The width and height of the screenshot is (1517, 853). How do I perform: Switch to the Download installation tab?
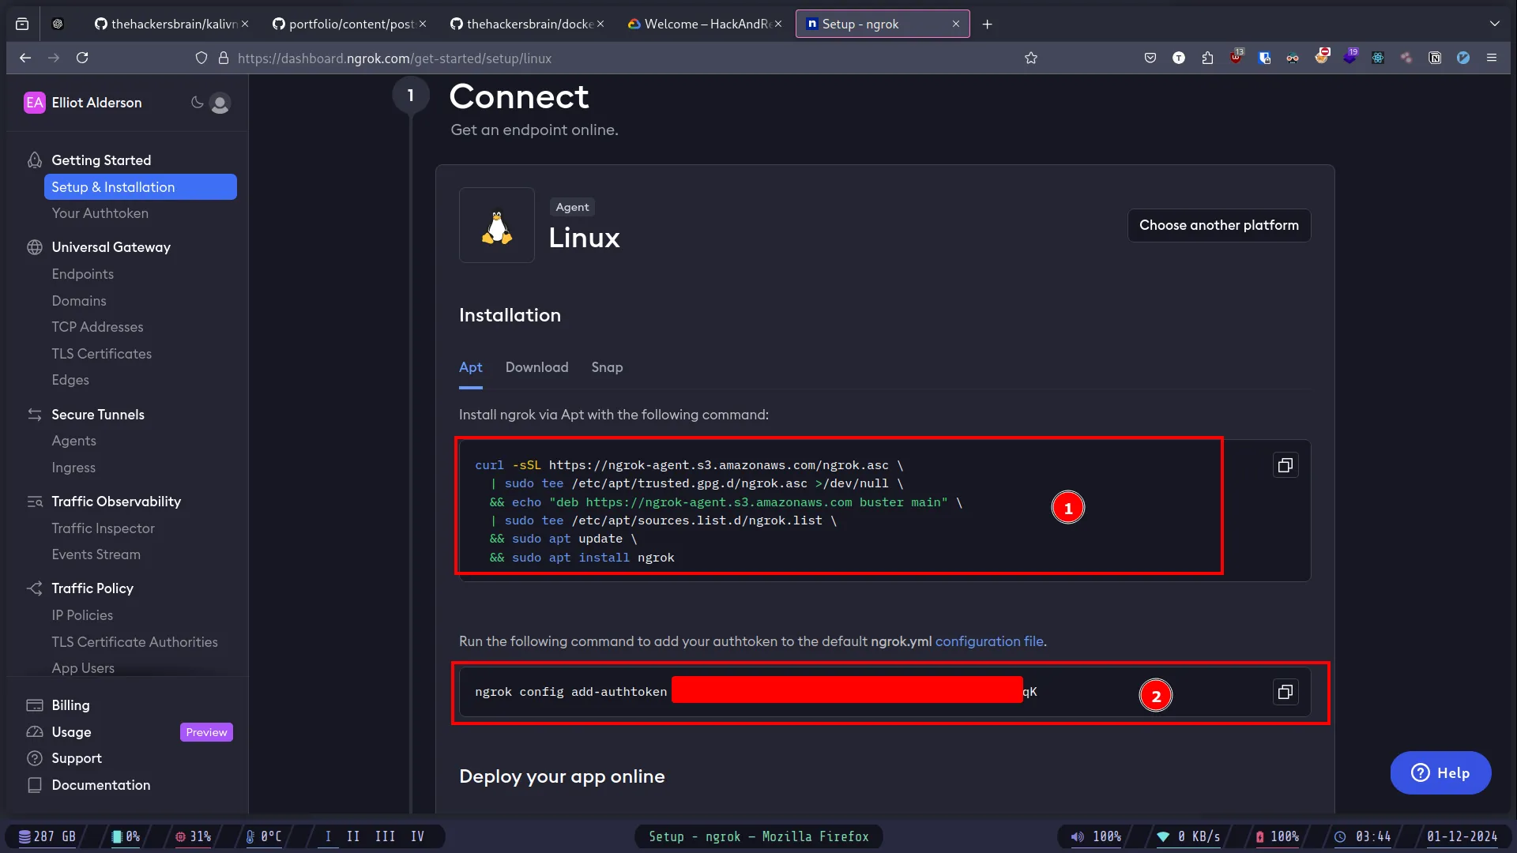(536, 367)
